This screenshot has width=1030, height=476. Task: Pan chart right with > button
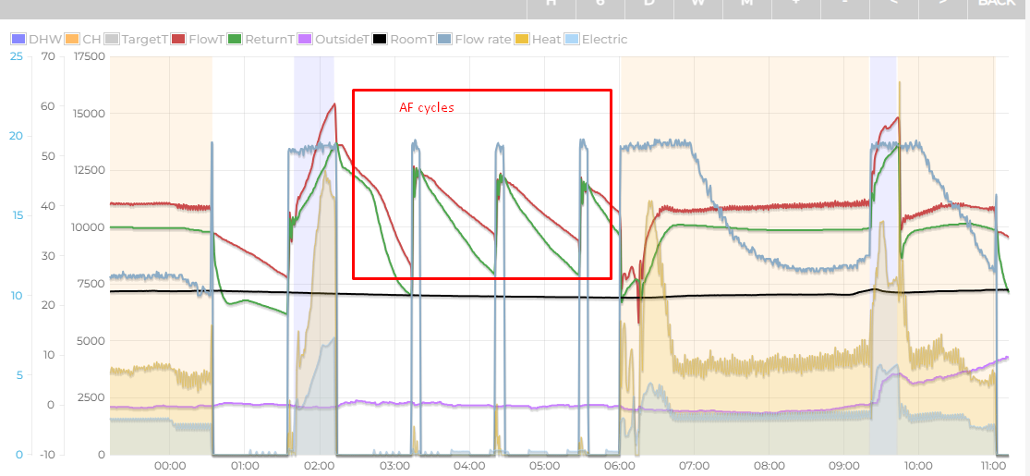pos(942,5)
